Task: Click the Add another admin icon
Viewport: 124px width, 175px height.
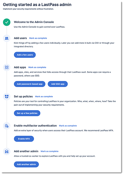Action: [7, 151]
